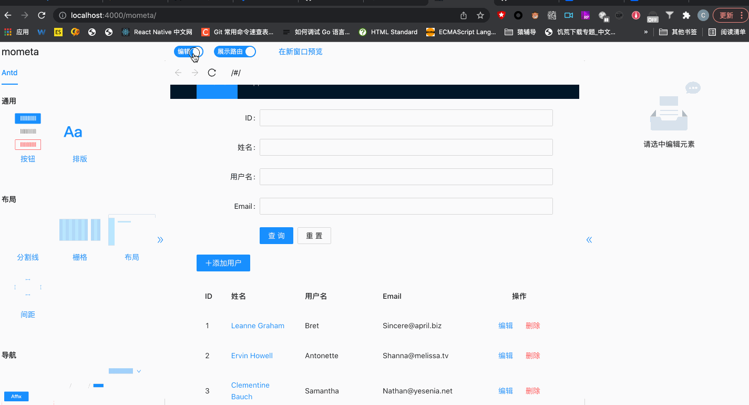Select the 排版 Typography Aa icon
This screenshot has width=749, height=405.
pyautogui.click(x=72, y=131)
